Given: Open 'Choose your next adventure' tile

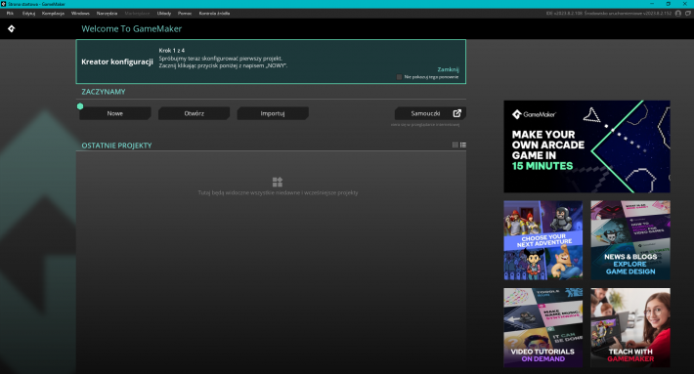Looking at the screenshot, I should (x=543, y=240).
